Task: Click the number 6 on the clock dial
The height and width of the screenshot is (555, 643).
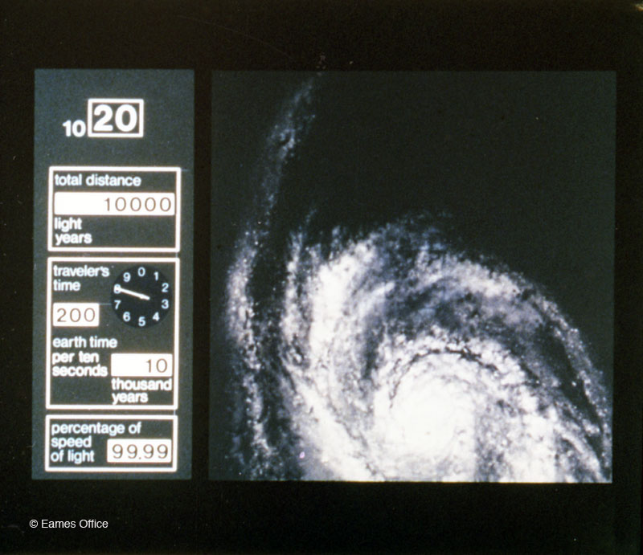Action: coord(127,316)
